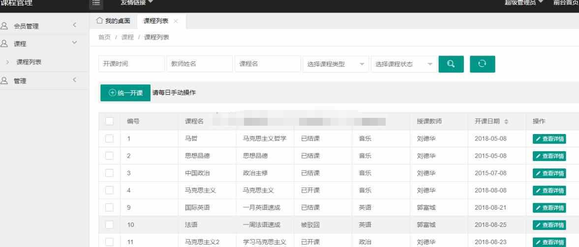Click 查看详情 for 法语 row
The width and height of the screenshot is (579, 247).
tap(549, 225)
